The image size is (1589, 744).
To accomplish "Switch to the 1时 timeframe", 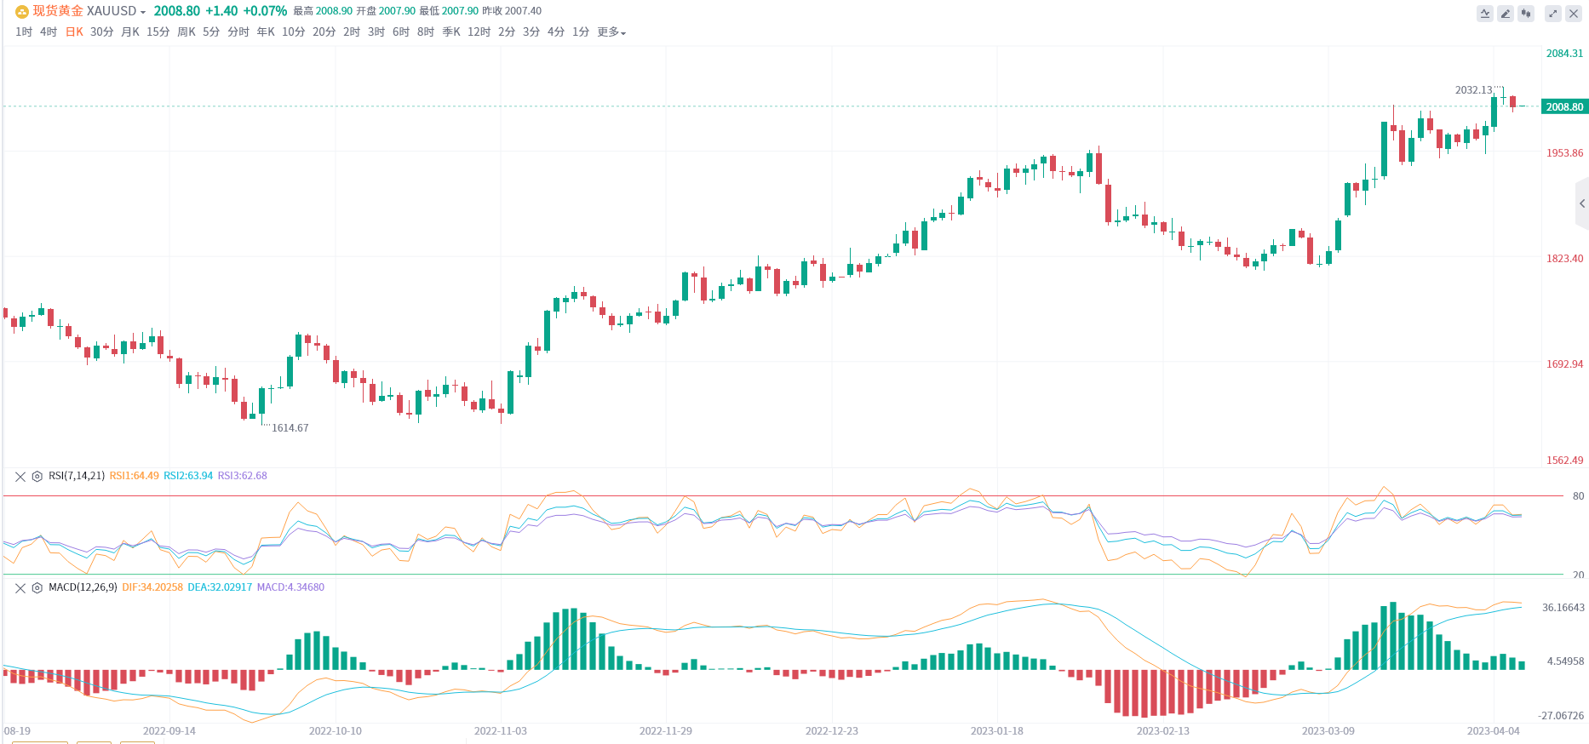I will pos(24,32).
